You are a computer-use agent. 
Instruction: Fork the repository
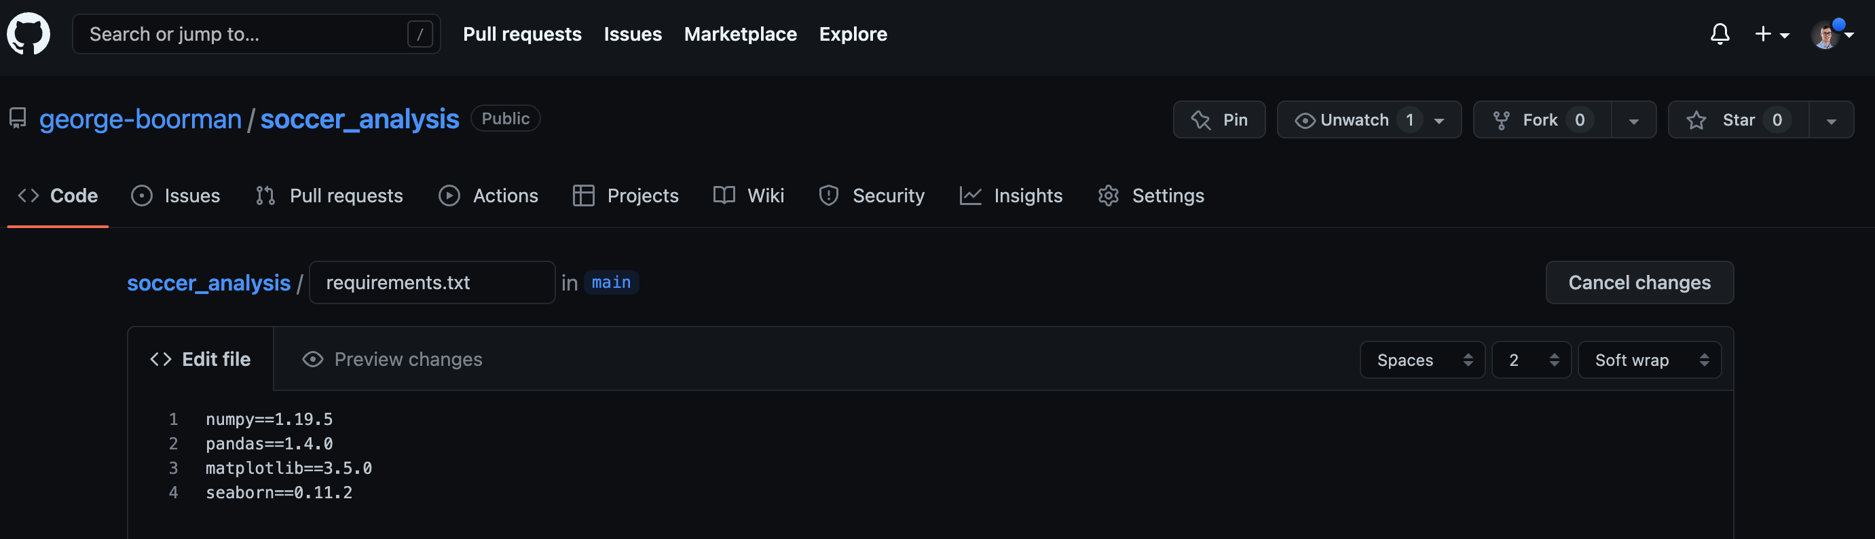coord(1542,120)
